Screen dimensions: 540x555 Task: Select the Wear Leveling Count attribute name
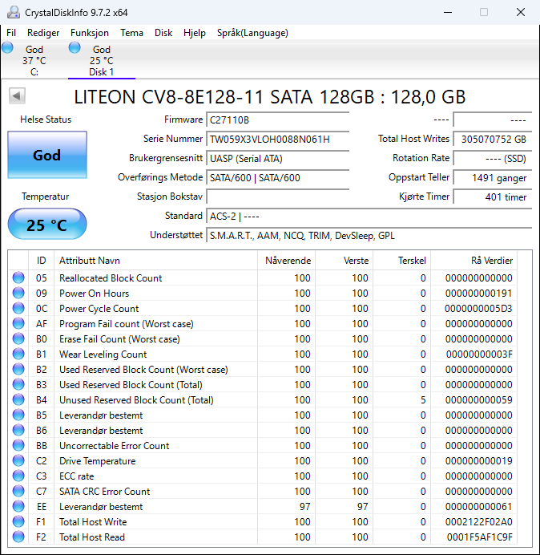[103, 354]
